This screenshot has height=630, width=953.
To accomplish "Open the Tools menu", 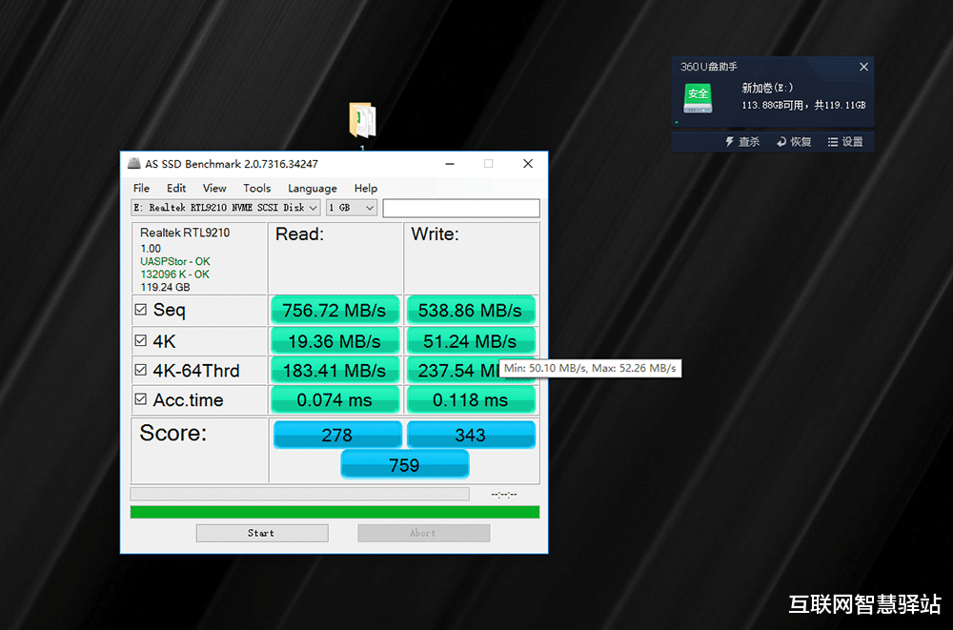I will point(256,188).
